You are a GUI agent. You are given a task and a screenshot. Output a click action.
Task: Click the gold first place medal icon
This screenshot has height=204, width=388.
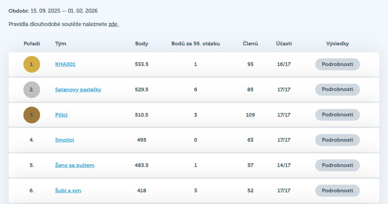(31, 64)
